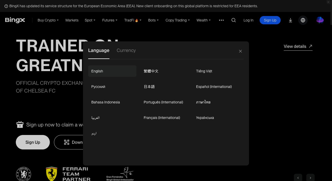
Task: Choose English language
Action: pos(112,71)
